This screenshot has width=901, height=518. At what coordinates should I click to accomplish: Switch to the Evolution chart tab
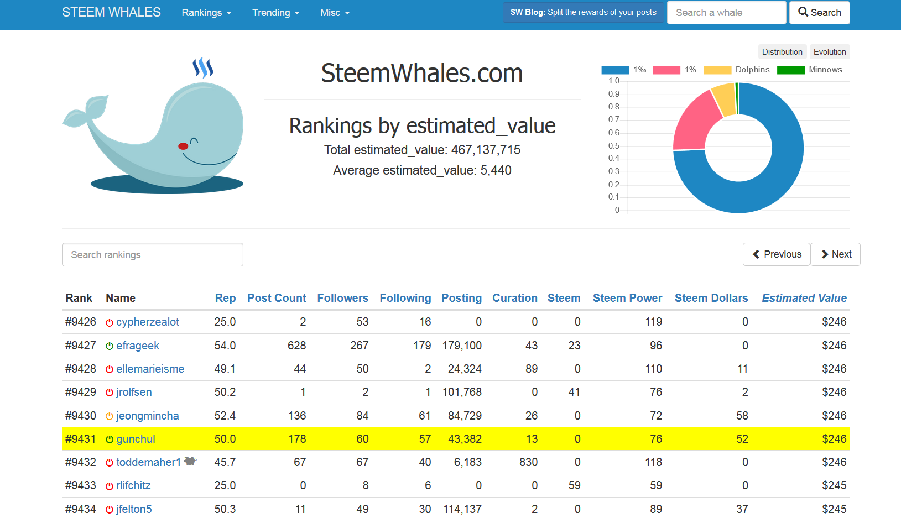830,52
